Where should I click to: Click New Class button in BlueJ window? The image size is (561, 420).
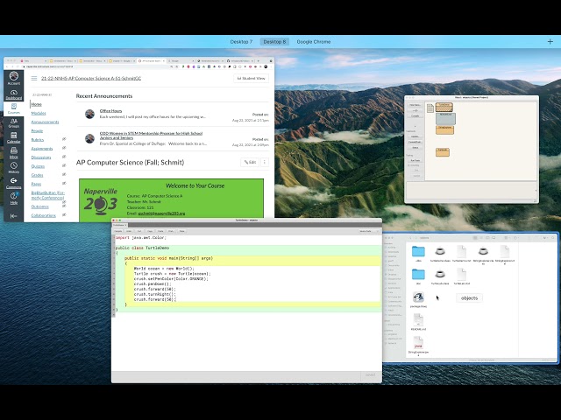click(x=415, y=105)
